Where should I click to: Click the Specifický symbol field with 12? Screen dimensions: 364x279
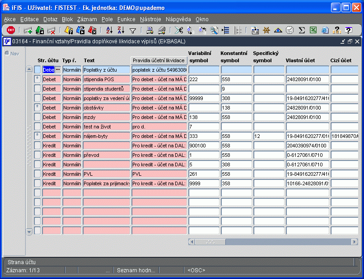pos(269,136)
